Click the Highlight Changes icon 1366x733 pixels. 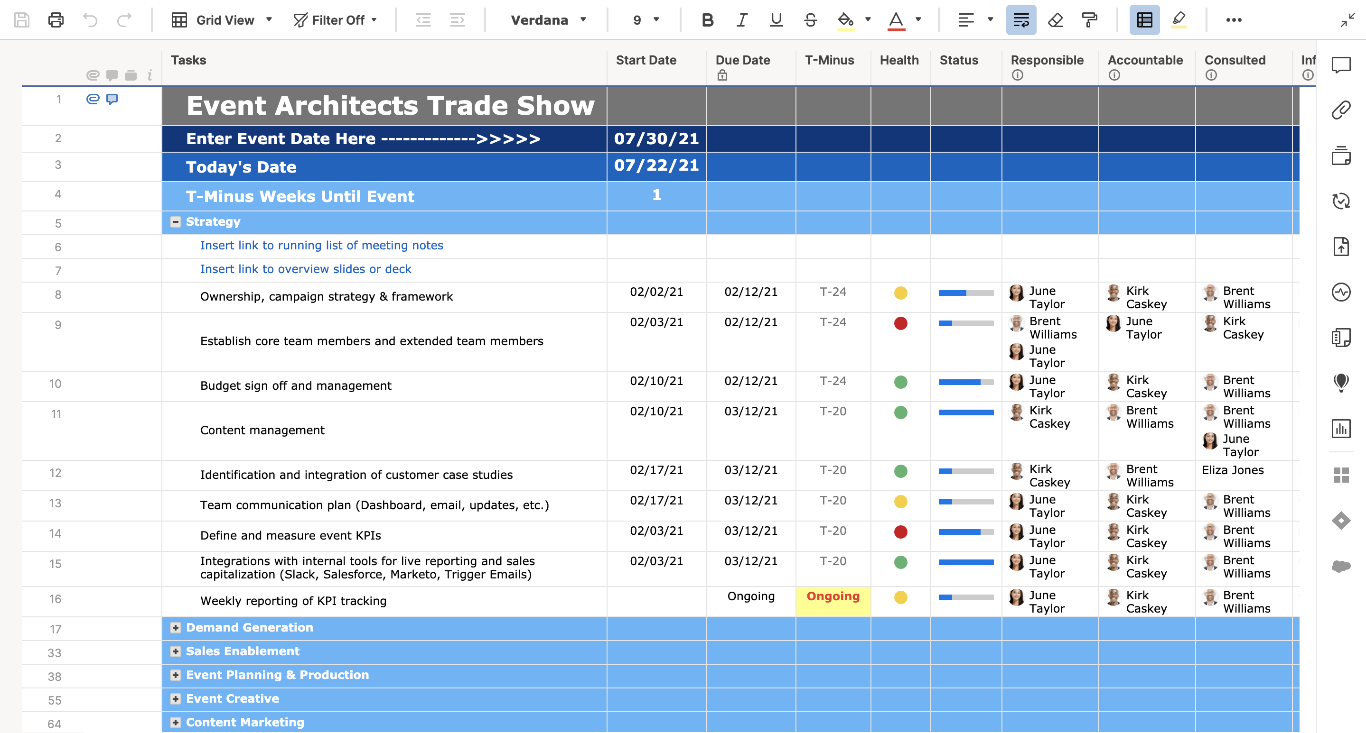[x=1178, y=20]
